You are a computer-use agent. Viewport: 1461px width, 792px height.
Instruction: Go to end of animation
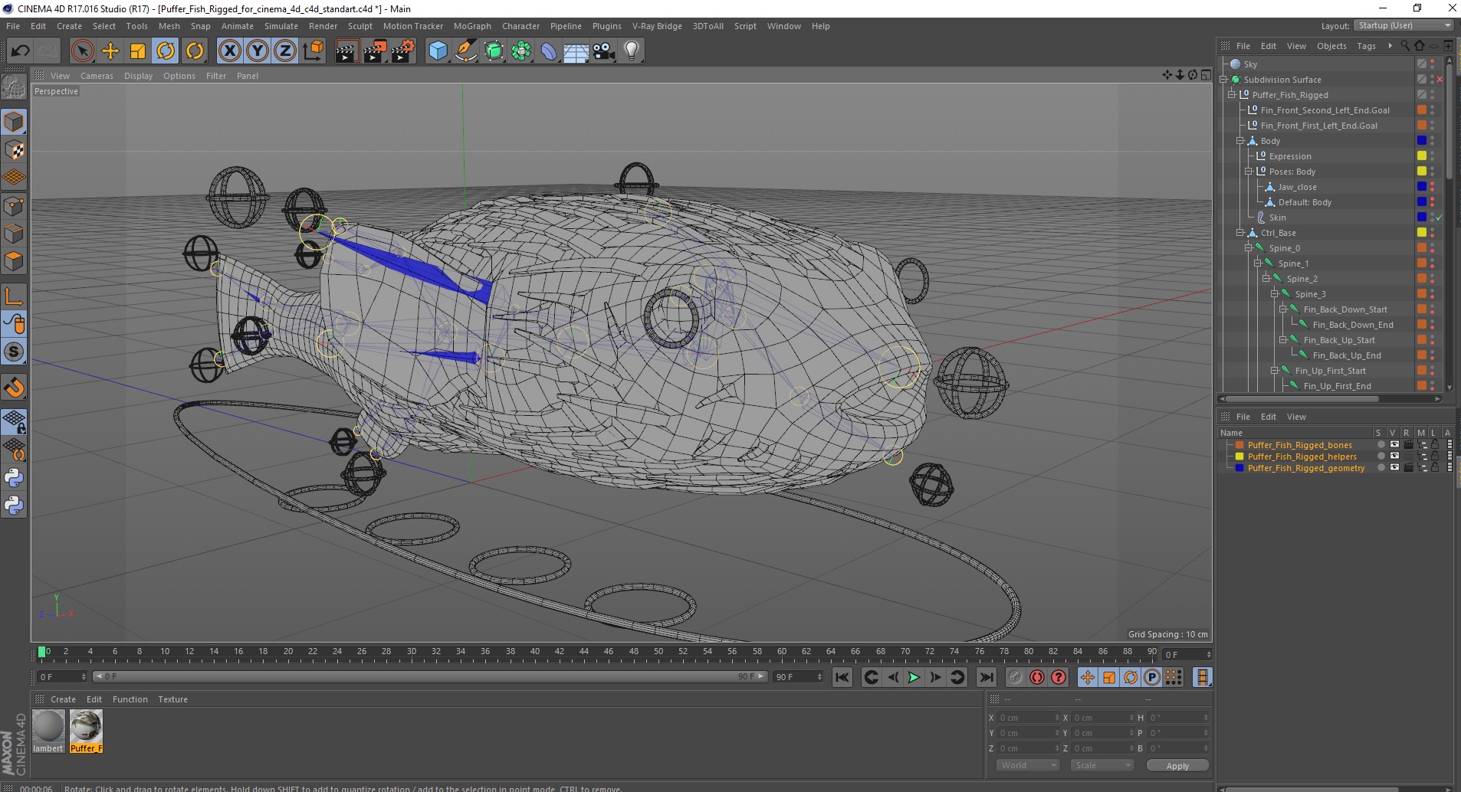(x=987, y=677)
